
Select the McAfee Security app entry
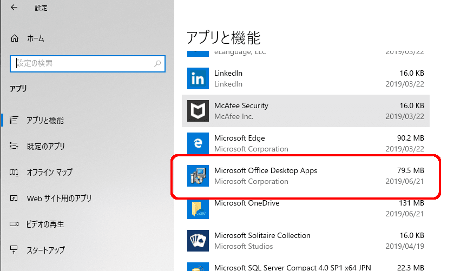[x=306, y=111]
